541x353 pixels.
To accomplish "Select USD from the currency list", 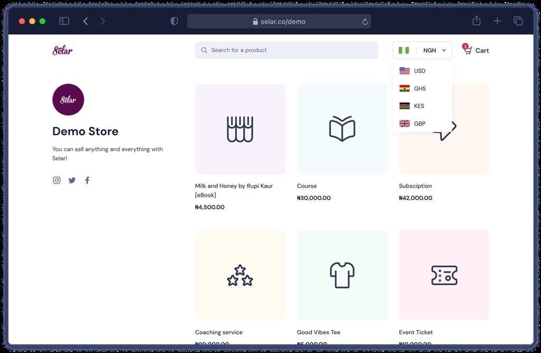I will [x=419, y=71].
